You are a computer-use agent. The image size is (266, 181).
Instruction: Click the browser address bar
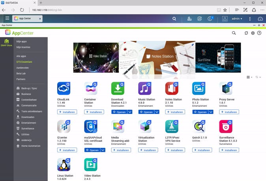pyautogui.click(x=122, y=10)
